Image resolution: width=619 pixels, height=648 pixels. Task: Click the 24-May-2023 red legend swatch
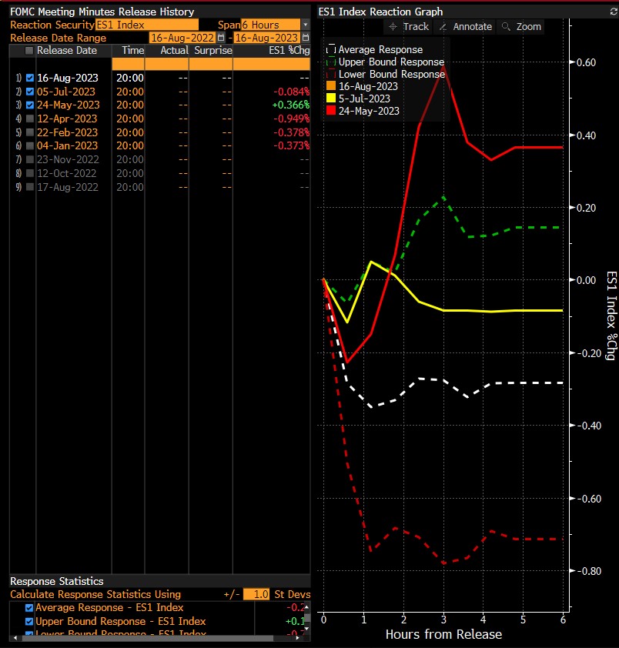click(x=331, y=111)
